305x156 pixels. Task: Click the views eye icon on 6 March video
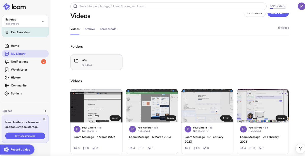[131, 148]
